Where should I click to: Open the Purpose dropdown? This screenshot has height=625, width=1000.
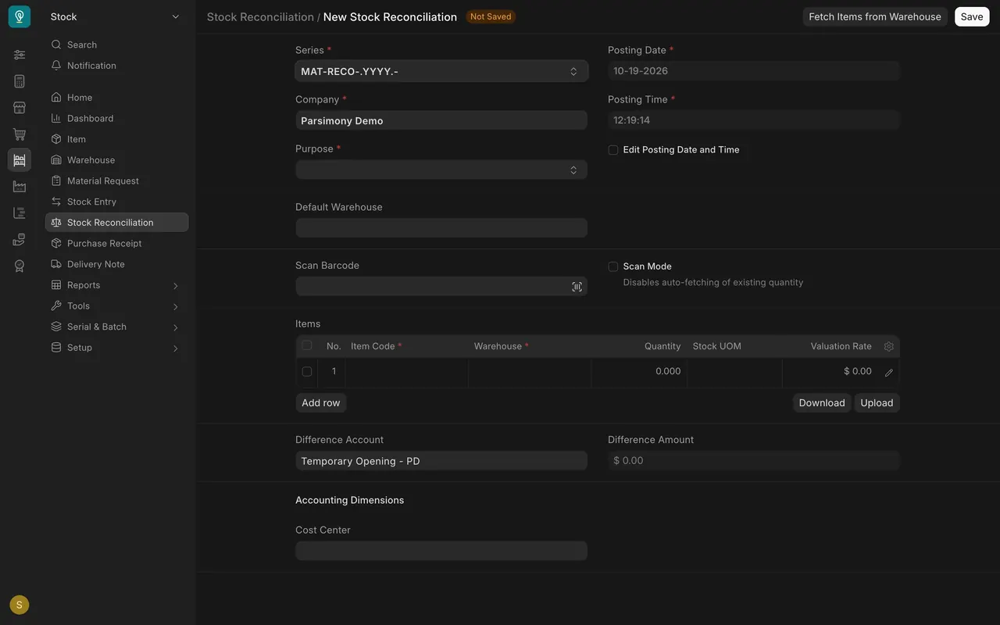pos(441,170)
